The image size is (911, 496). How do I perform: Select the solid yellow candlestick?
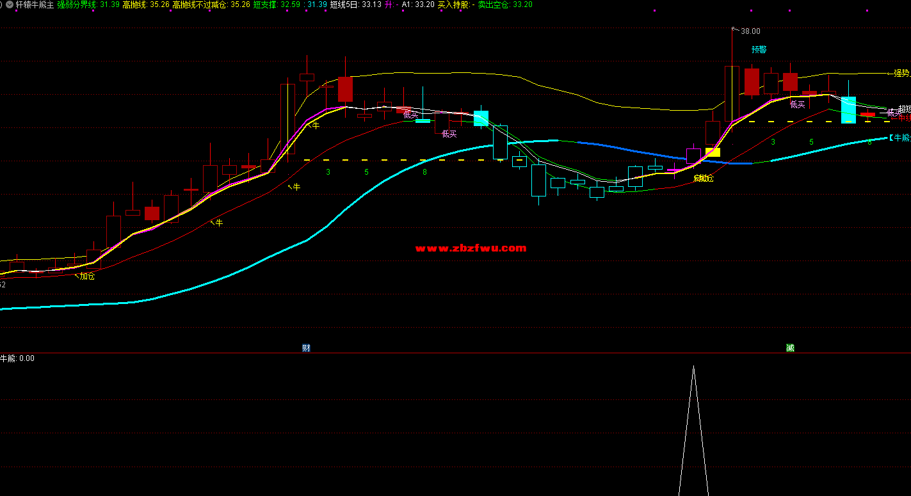713,152
